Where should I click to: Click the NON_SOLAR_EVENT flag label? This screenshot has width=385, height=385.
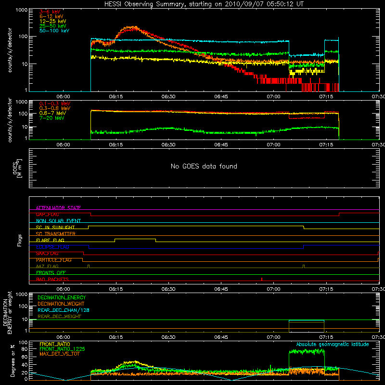click(58, 221)
